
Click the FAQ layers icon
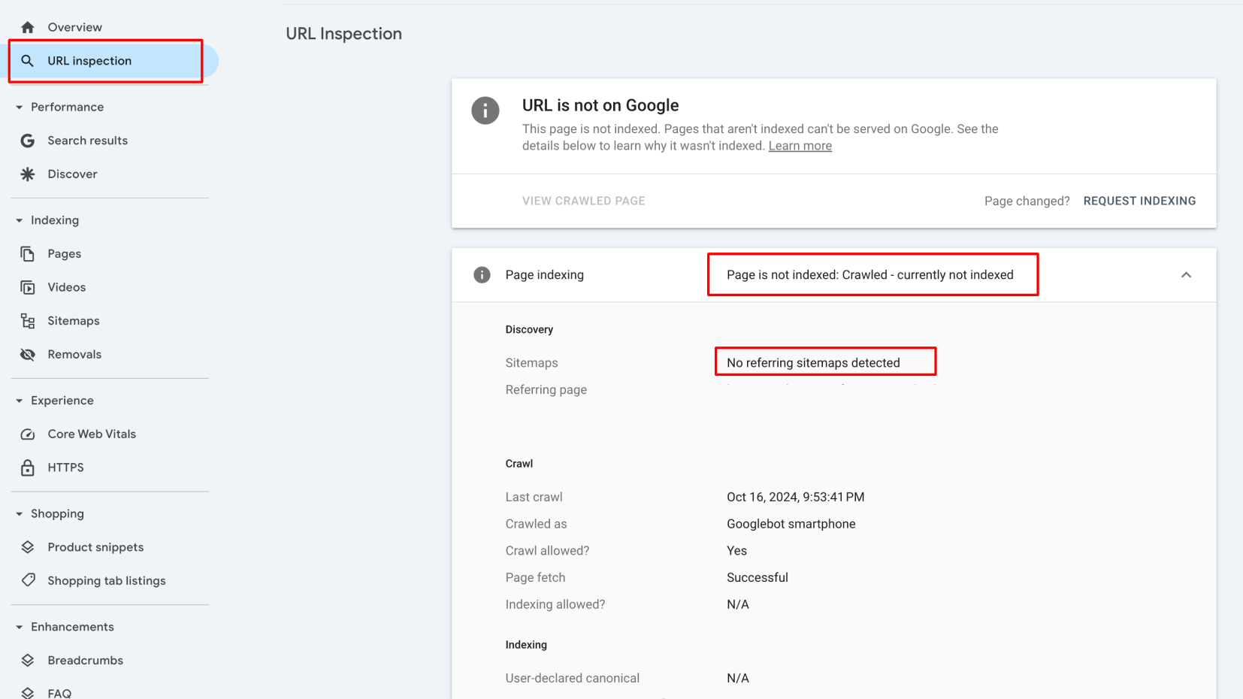click(x=28, y=693)
